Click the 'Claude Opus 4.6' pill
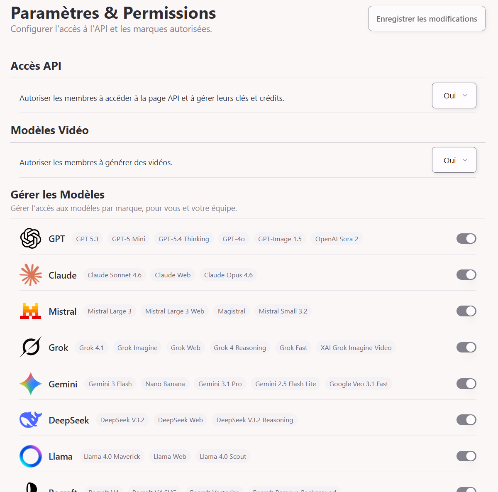Viewport: 498px width, 492px height. click(x=228, y=274)
